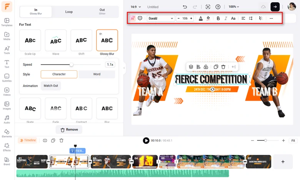Open the Effects sidebar panel
This screenshot has height=180, width=300.
point(7,147)
